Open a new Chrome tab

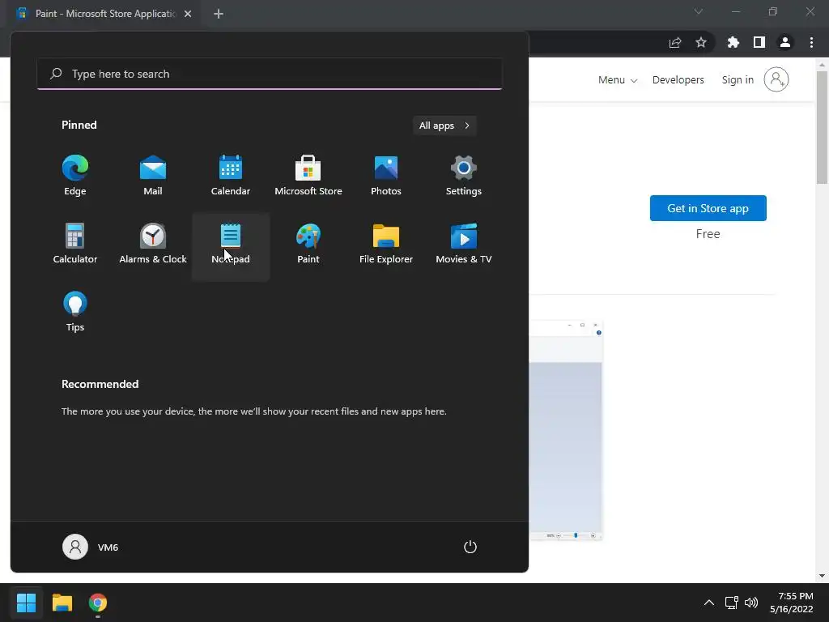pyautogui.click(x=219, y=14)
